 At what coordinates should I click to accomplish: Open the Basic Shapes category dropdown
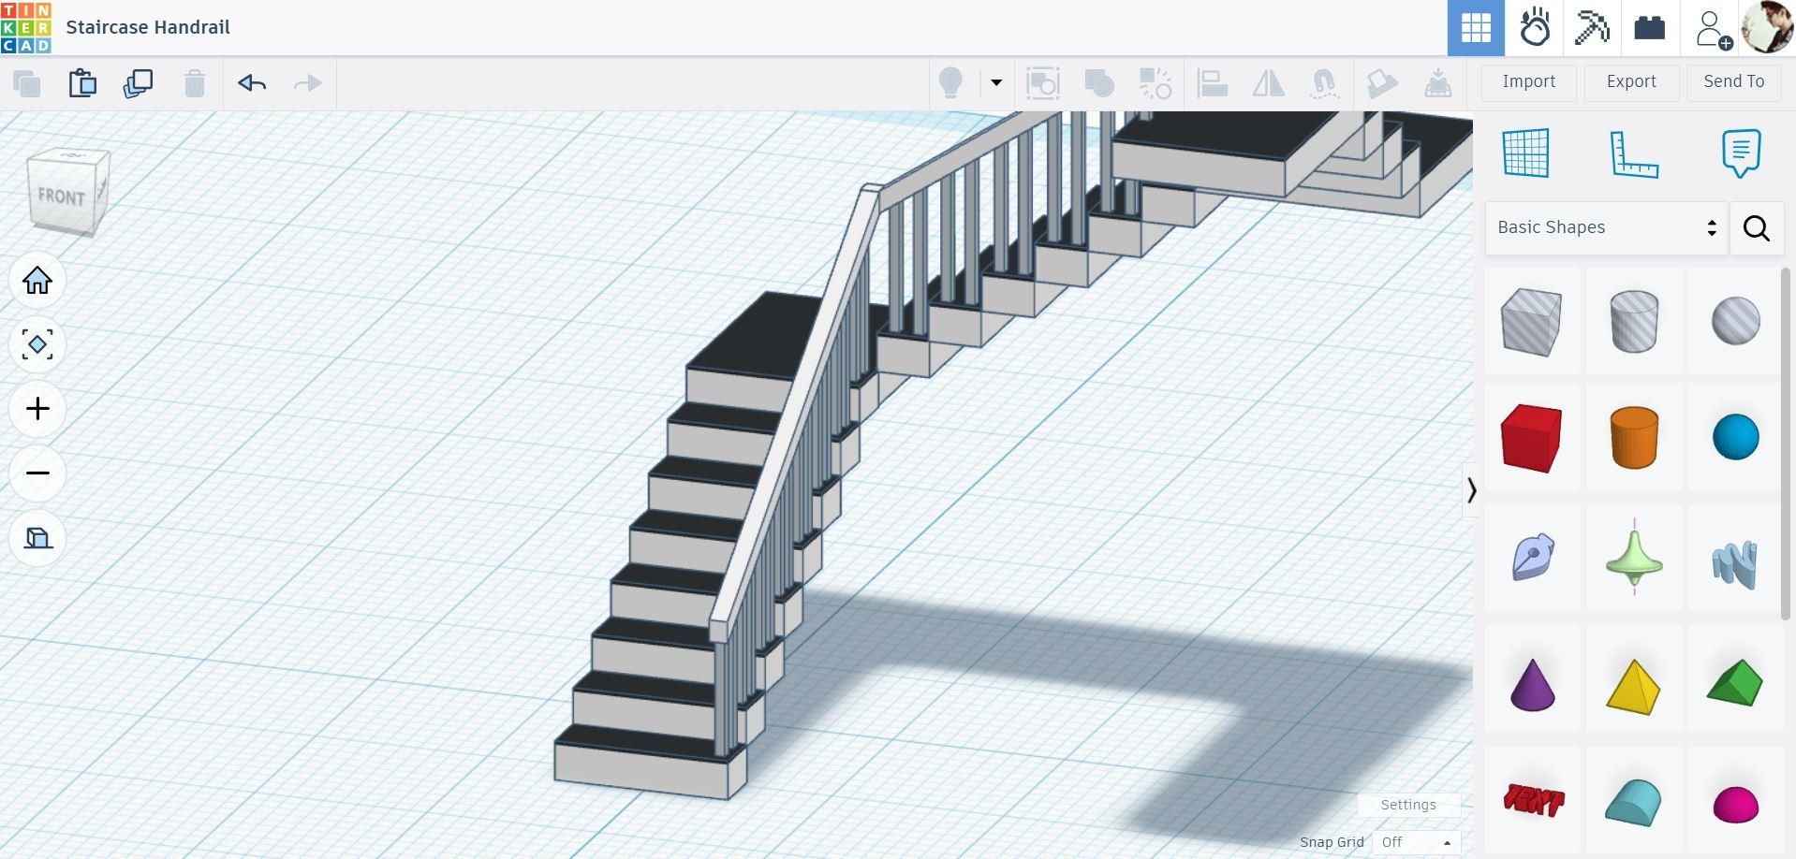(x=1606, y=228)
